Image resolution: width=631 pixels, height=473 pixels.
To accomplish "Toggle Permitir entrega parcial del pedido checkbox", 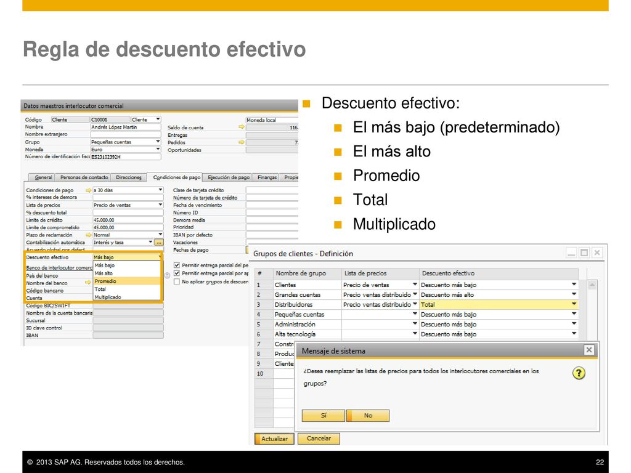I will pos(177,265).
